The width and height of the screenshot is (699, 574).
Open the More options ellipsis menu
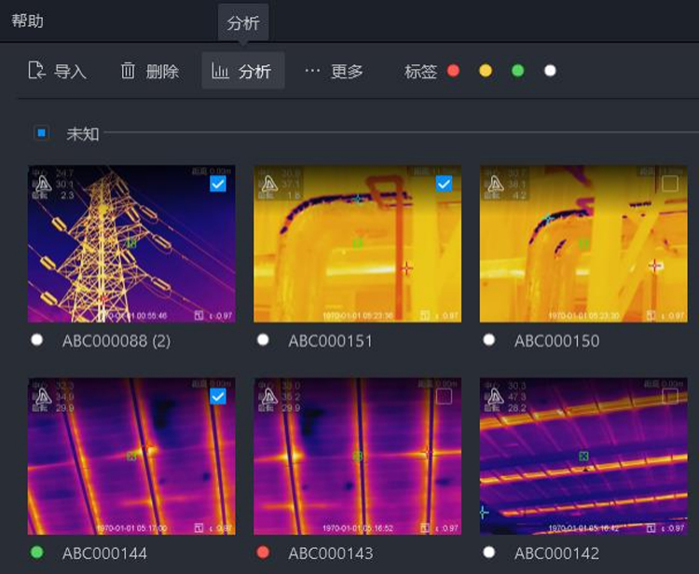[x=312, y=71]
